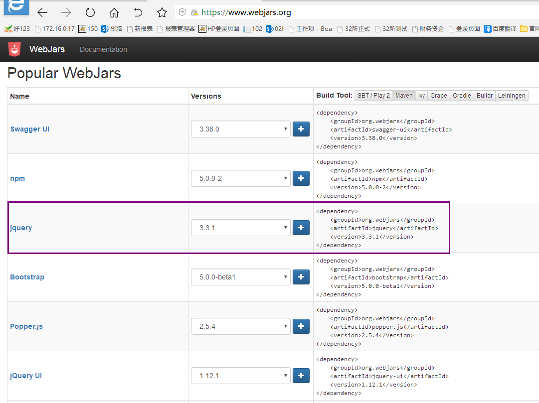Open the 报表管理器 bookmark
Image resolution: width=539 pixels, height=403 pixels.
click(x=177, y=29)
